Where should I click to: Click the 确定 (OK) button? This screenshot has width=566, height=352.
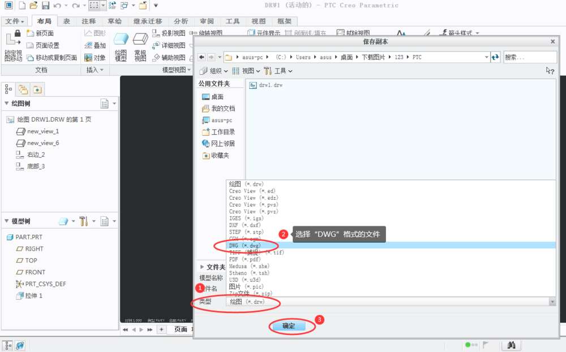click(289, 326)
